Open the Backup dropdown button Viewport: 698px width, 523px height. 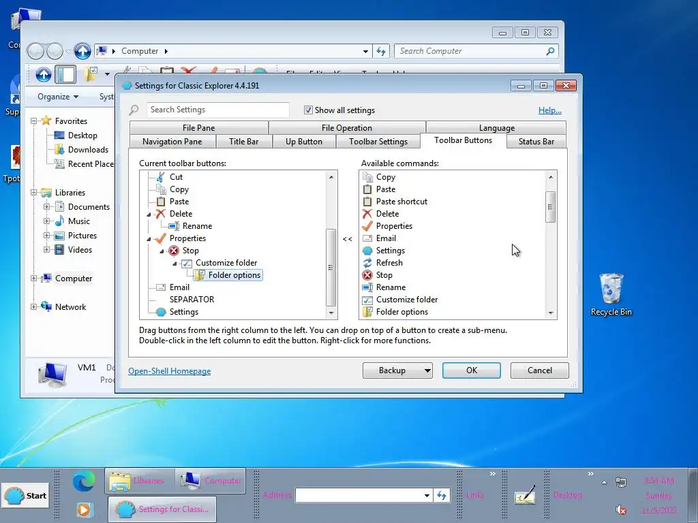click(397, 370)
